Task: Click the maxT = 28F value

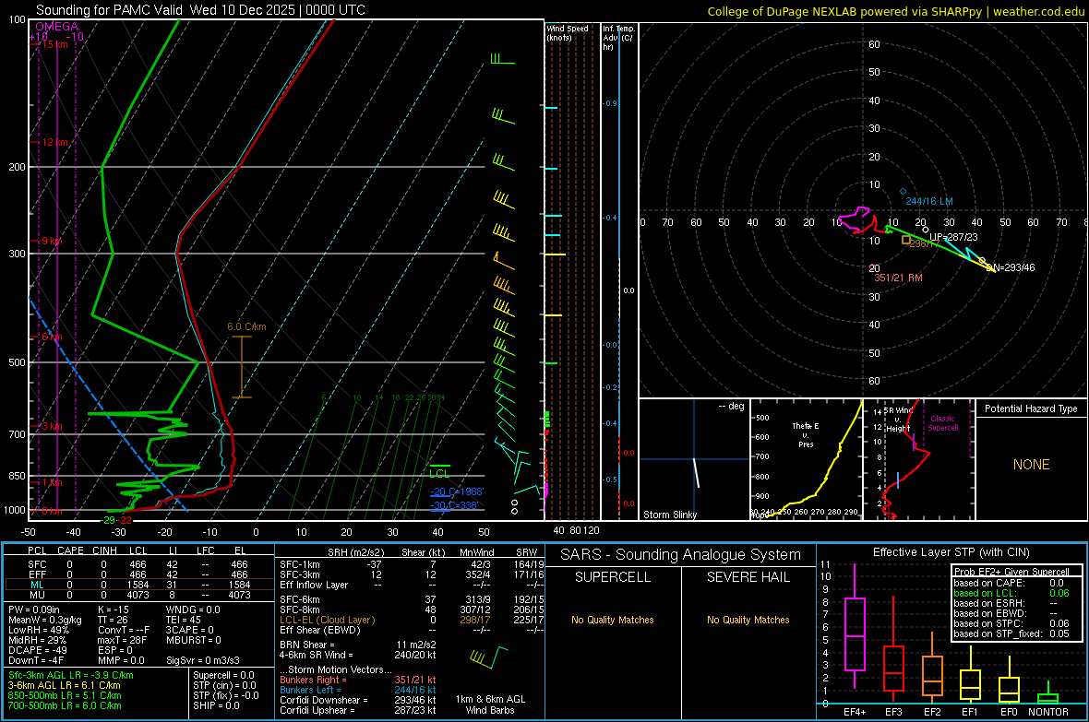Action: coord(122,640)
